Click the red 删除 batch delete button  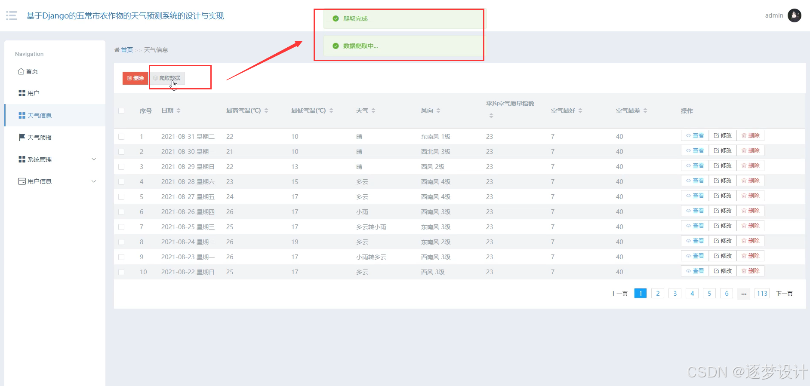pyautogui.click(x=135, y=78)
